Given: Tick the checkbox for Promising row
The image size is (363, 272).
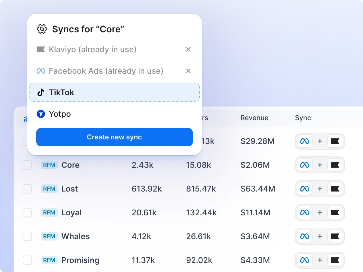Looking at the screenshot, I should coord(27,260).
